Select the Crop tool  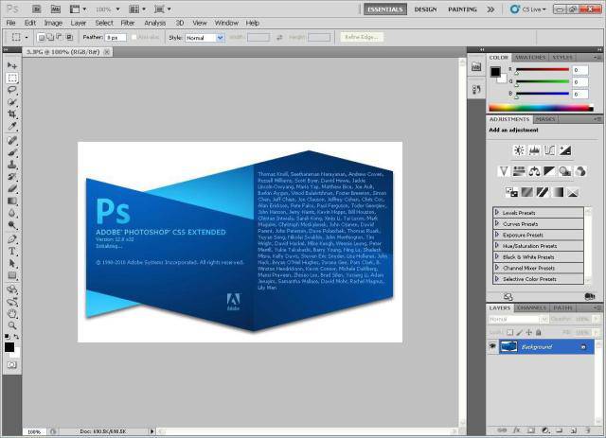pyautogui.click(x=12, y=114)
